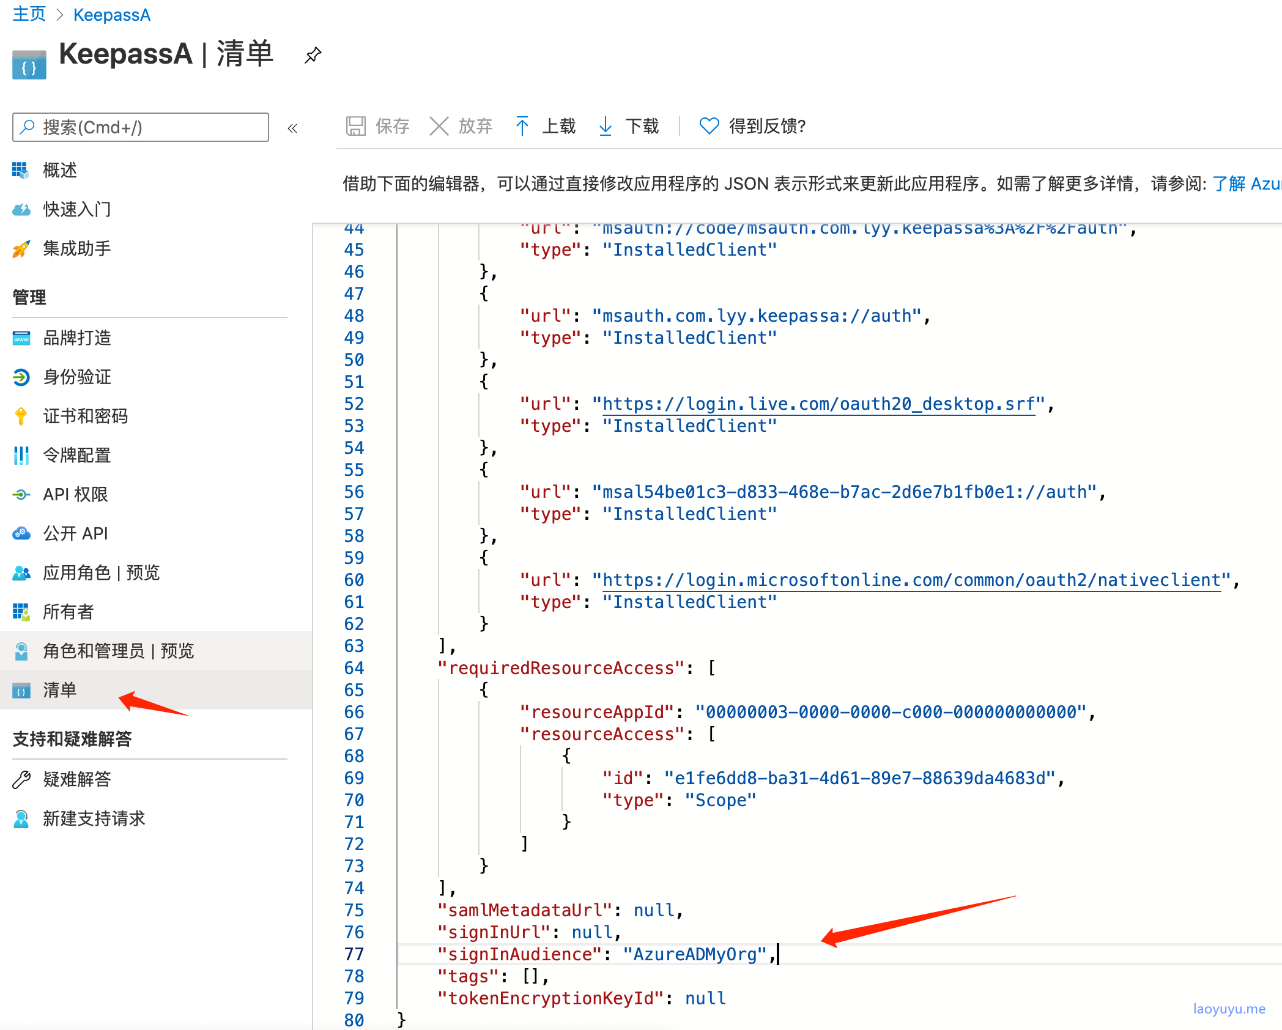Select the 清单 manifest menu item
The width and height of the screenshot is (1282, 1030).
pyautogui.click(x=60, y=690)
